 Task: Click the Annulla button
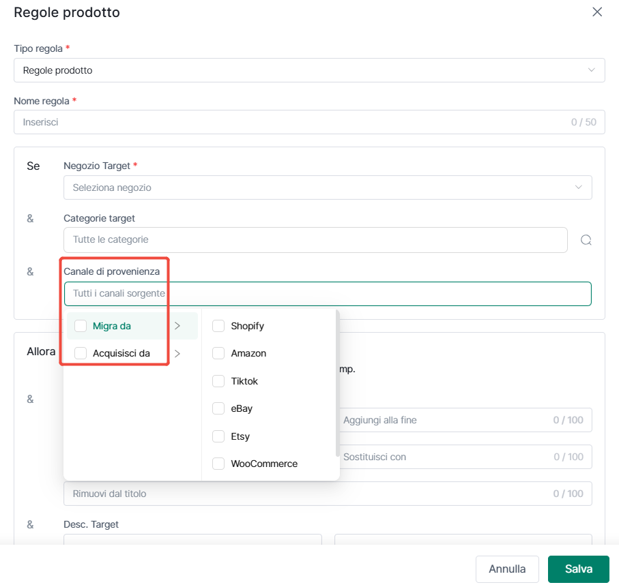point(507,569)
